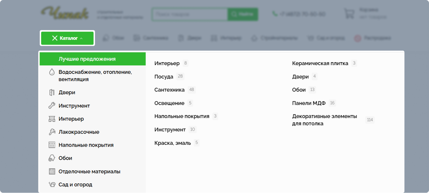
Task: Open the Сантехника offers link
Action: (169, 90)
